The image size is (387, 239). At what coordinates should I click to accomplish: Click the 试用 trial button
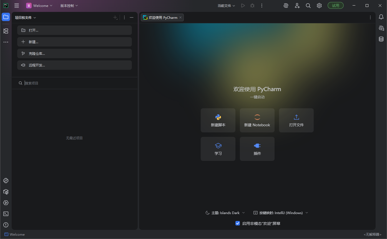tap(335, 5)
